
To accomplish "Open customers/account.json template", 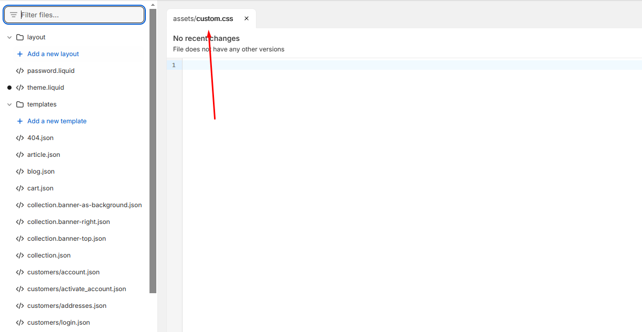I will coord(63,272).
